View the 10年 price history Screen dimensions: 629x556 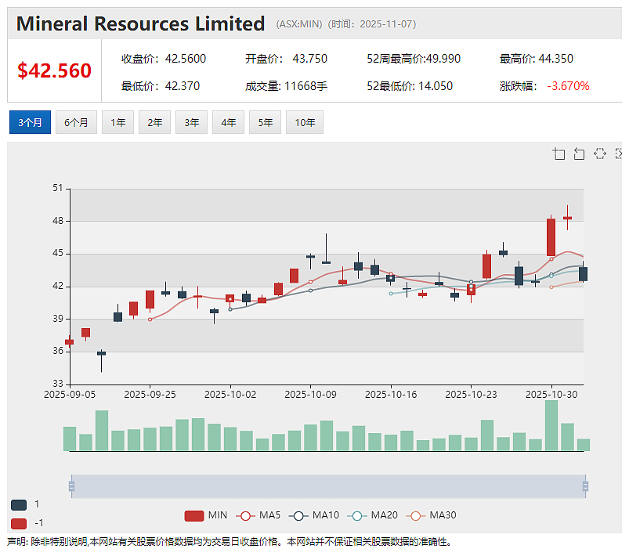coord(305,122)
